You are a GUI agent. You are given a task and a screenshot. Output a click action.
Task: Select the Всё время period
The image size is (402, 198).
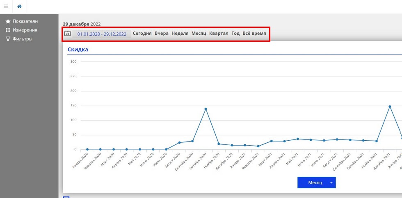coord(254,34)
